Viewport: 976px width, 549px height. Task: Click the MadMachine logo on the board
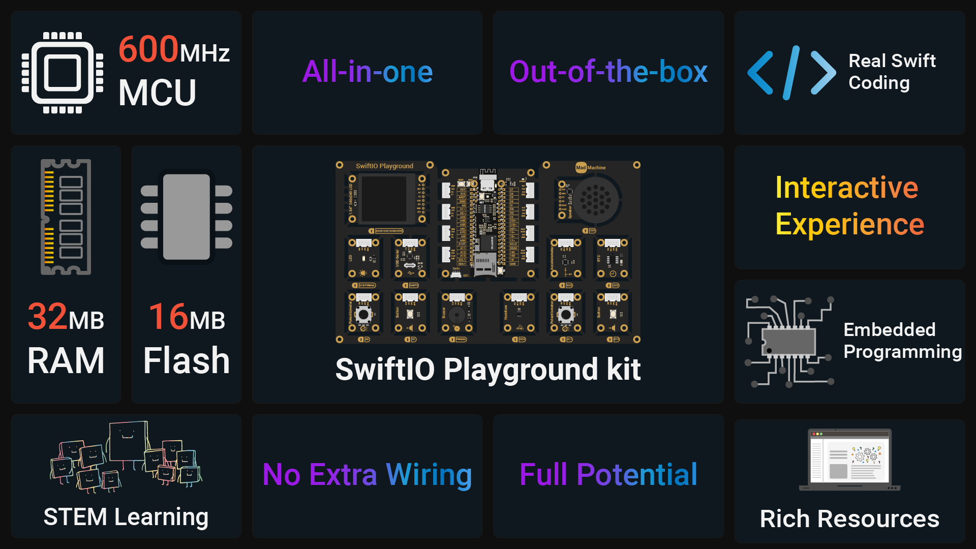[590, 167]
